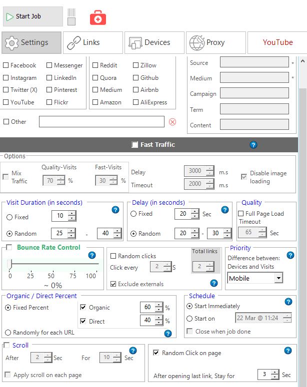Image resolution: width=307 pixels, height=387 pixels.
Task: Switch to the Links tab
Action: tap(92, 42)
